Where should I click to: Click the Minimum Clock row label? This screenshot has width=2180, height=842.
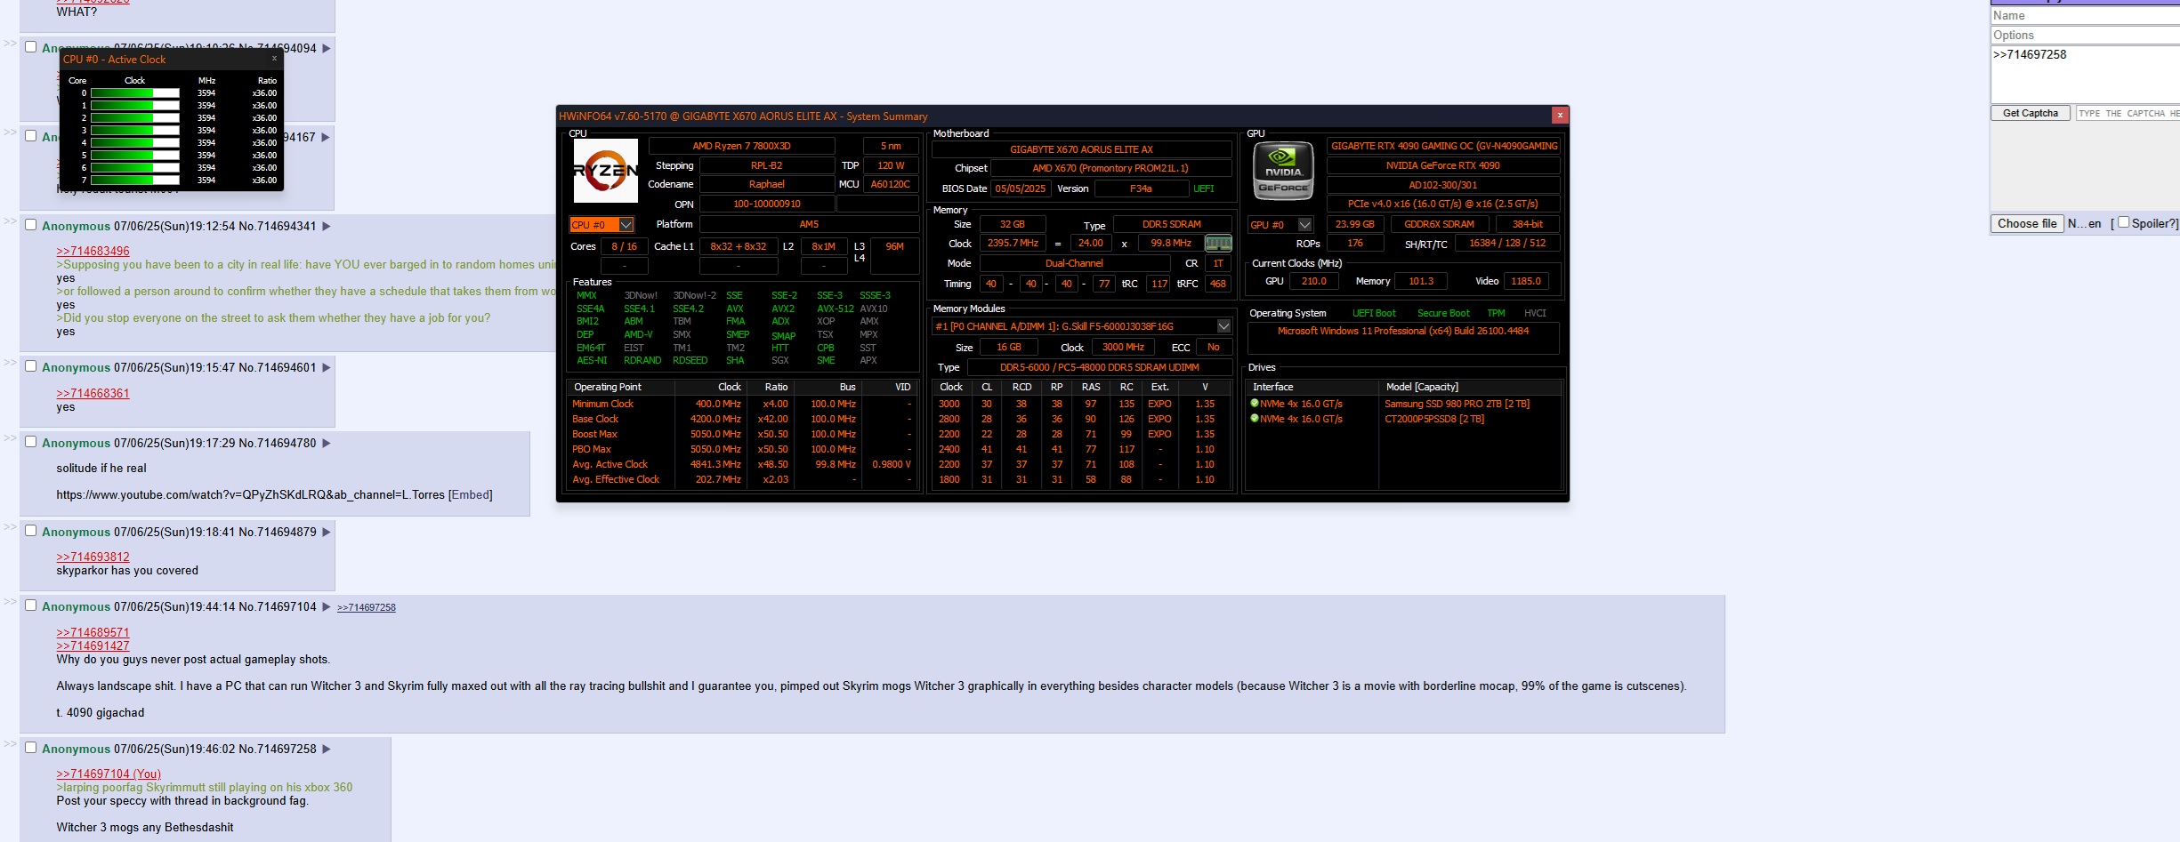click(x=602, y=404)
